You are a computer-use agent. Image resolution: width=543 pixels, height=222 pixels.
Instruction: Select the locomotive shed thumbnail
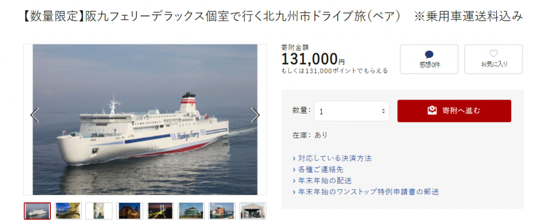pos(253,211)
